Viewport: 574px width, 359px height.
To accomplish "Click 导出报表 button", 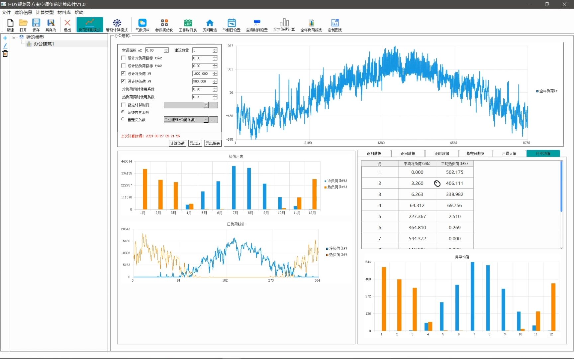I will pos(213,143).
